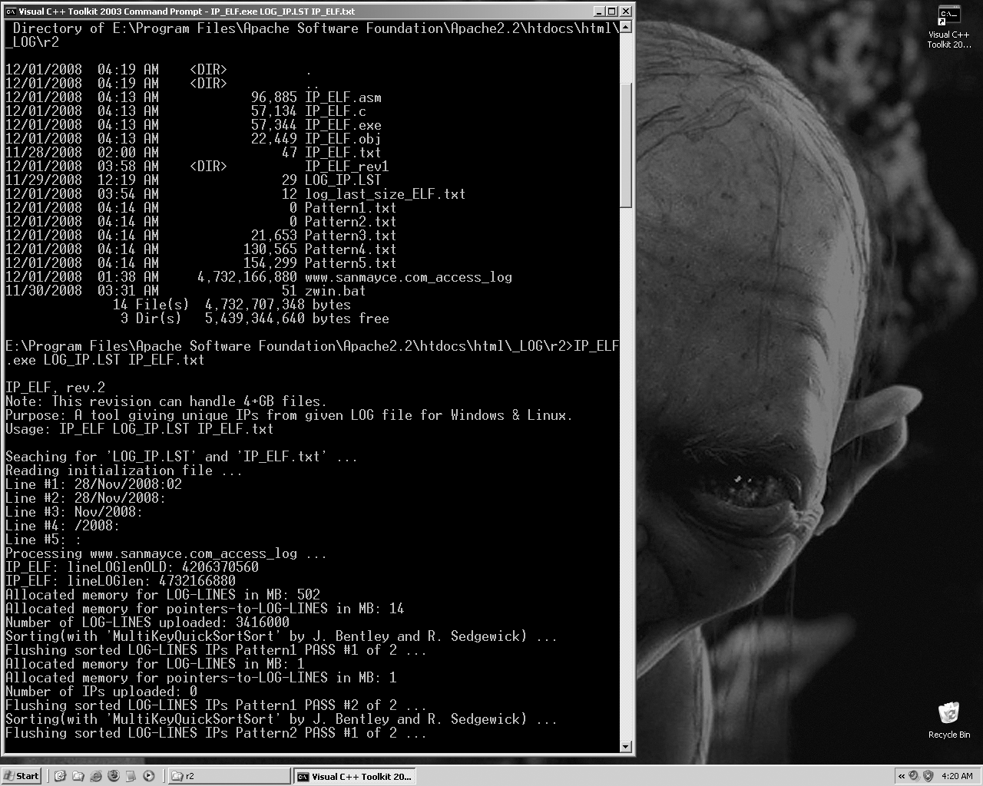Image resolution: width=983 pixels, height=786 pixels.
Task: Click 'IP_ELF.asm' in directory listing
Action: click(x=343, y=97)
